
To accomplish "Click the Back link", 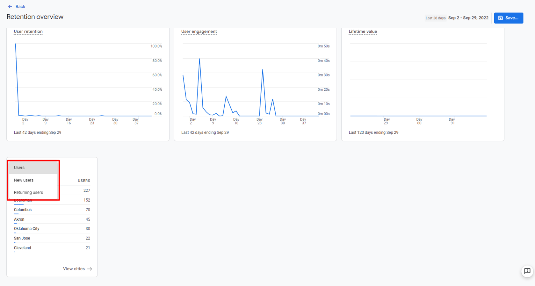I will pos(20,7).
